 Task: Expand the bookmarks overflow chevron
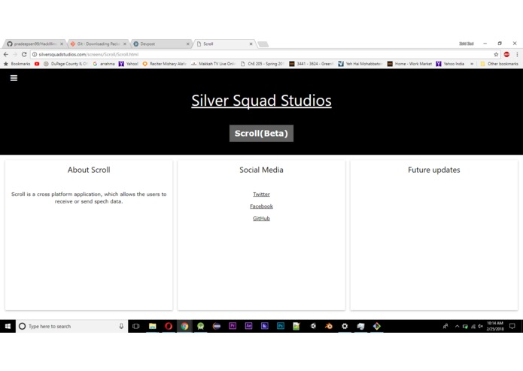[x=472, y=64]
